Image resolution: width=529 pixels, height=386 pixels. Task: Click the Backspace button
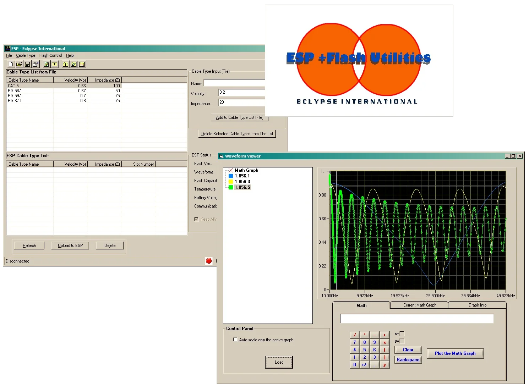408,360
